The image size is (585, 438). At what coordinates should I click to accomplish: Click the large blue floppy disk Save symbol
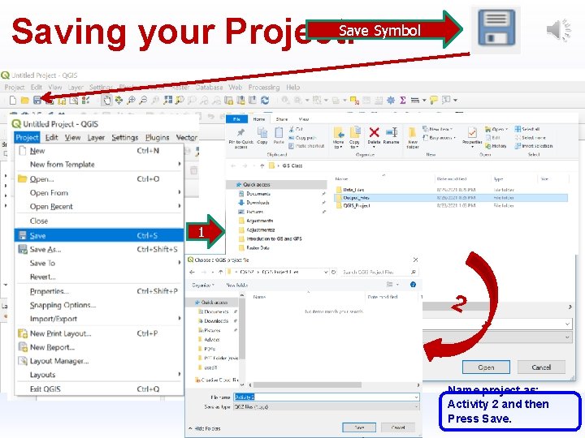496,28
